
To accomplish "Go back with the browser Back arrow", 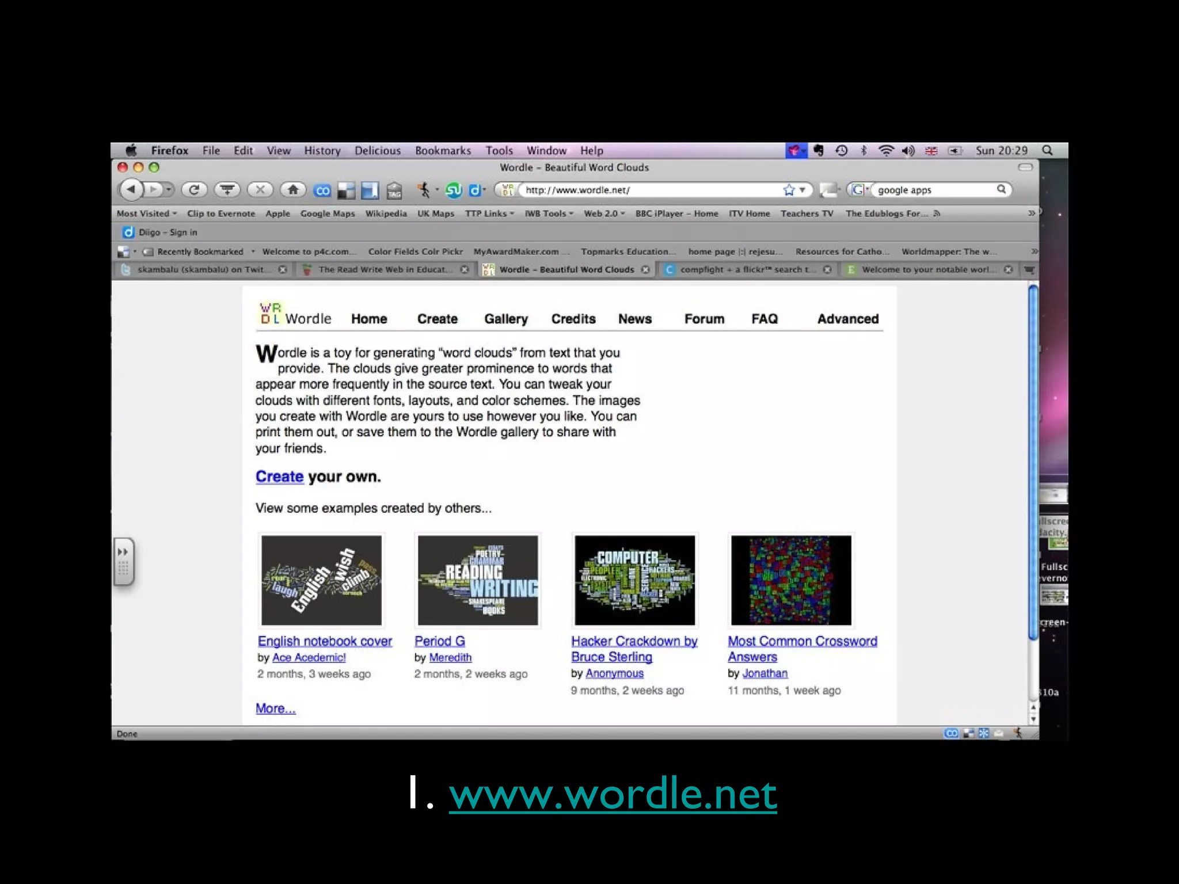I will coord(131,189).
